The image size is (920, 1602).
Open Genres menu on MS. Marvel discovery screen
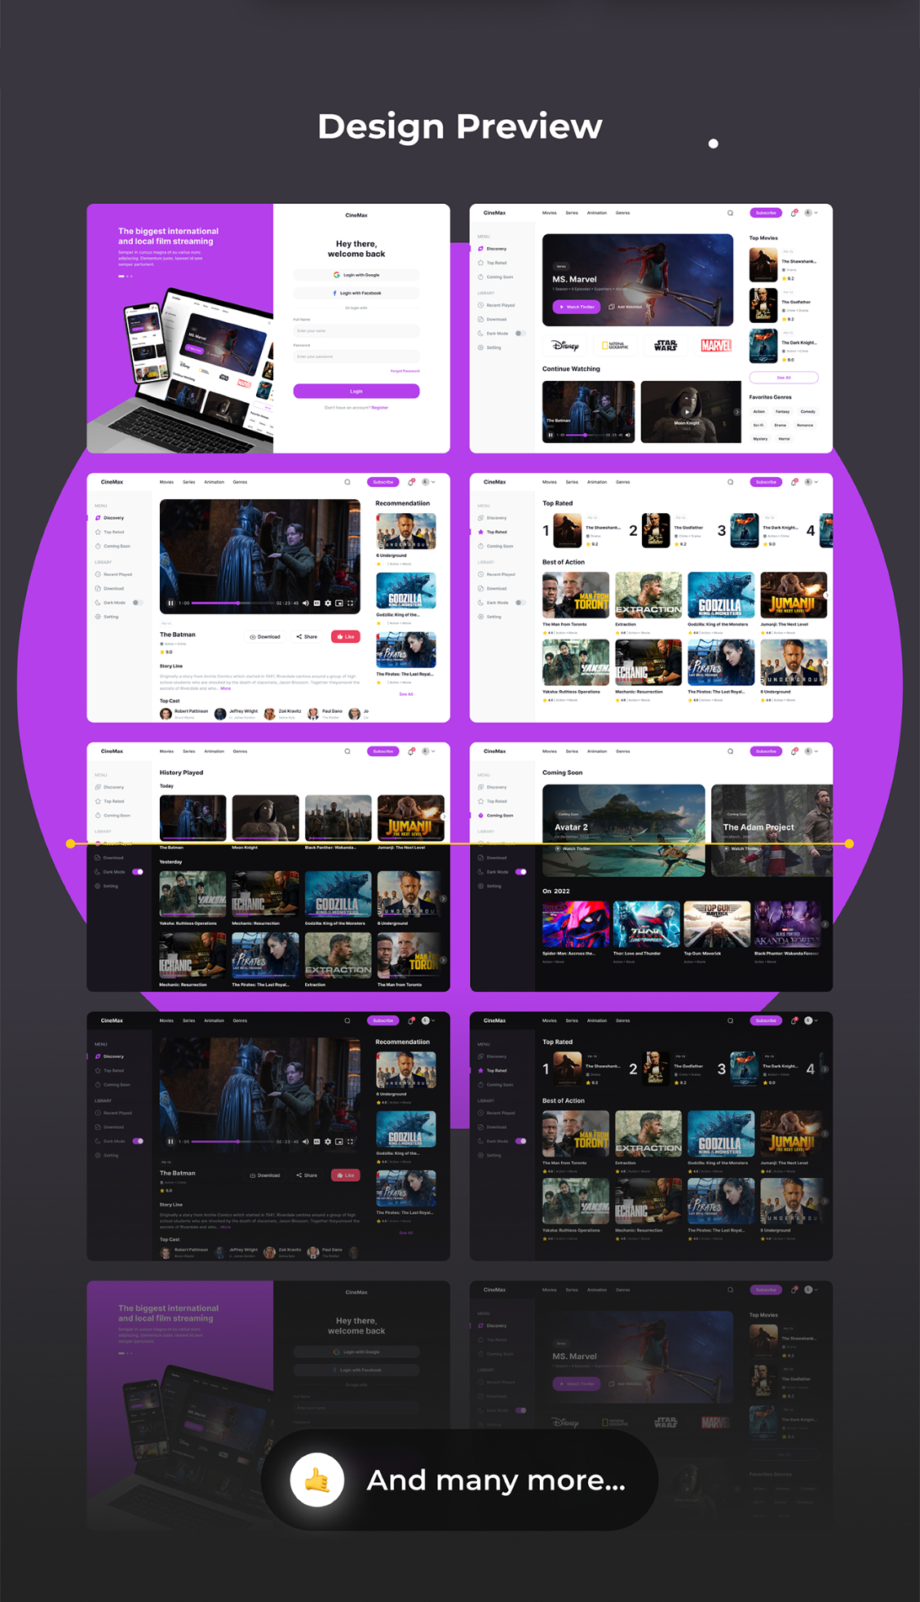click(622, 213)
